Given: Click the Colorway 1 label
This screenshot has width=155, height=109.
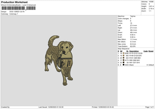Looking at the screenshot, I should pos(14,14).
